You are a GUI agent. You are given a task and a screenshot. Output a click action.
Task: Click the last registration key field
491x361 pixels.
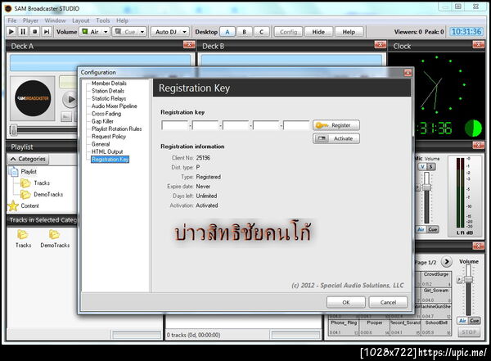296,125
